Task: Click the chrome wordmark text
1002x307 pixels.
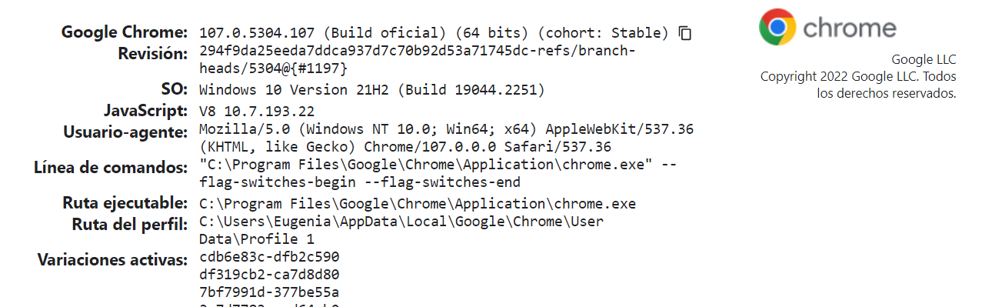Action: (850, 28)
